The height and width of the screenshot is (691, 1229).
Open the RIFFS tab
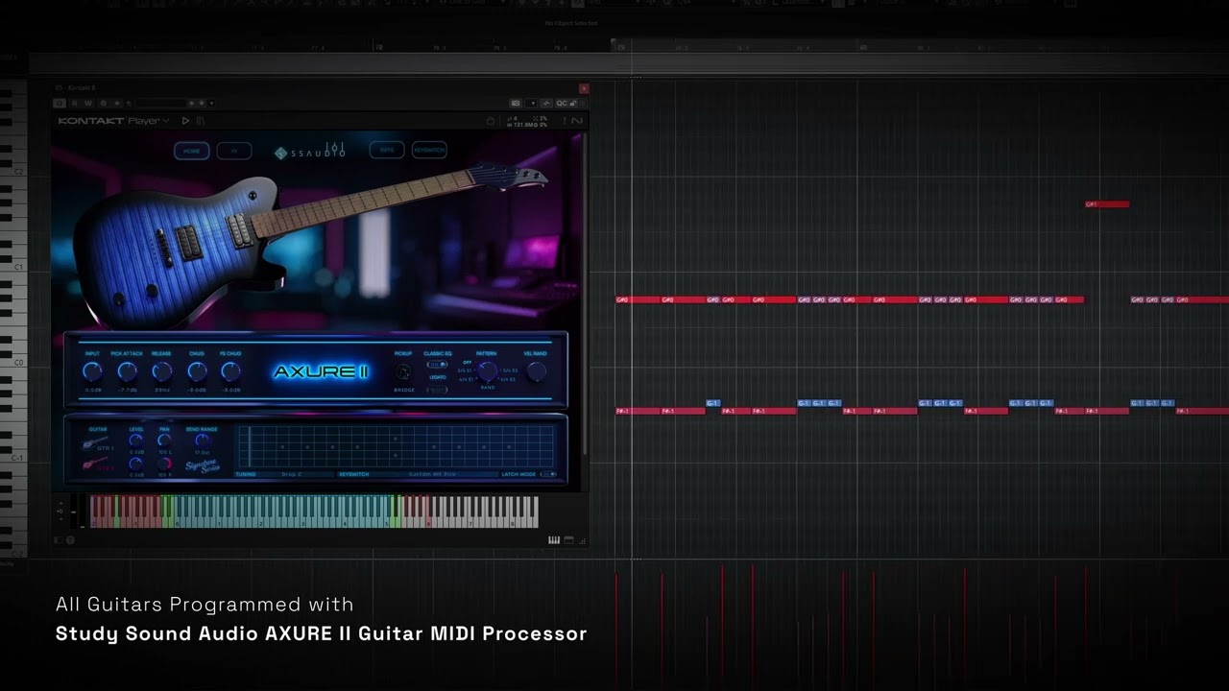click(387, 151)
